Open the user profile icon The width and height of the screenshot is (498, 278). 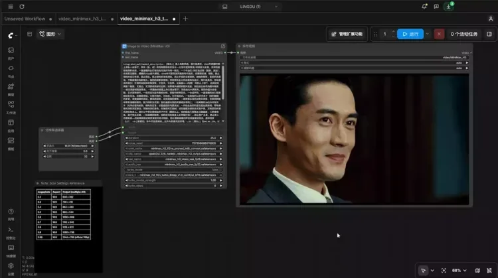click(491, 19)
